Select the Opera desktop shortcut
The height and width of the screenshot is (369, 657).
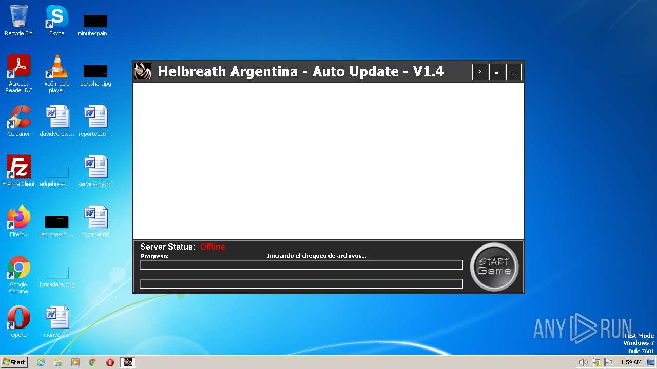18,322
